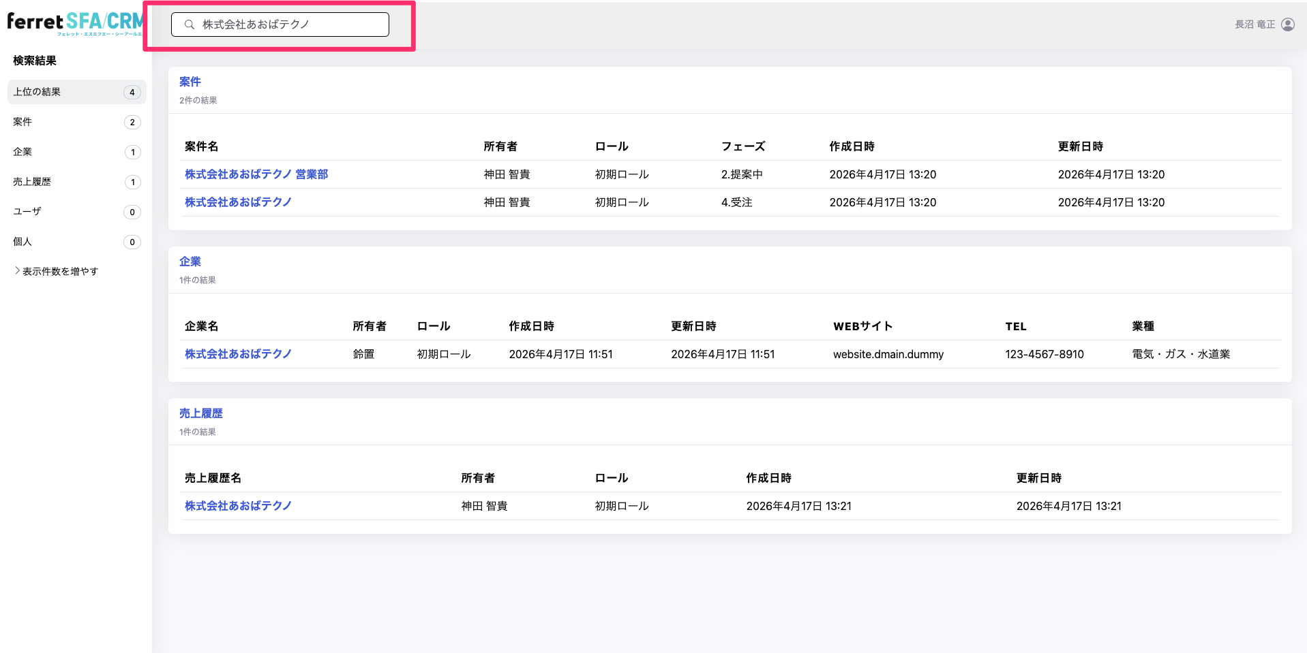Select the 案件 filter in the sidebar
The width and height of the screenshot is (1307, 653).
pos(77,122)
